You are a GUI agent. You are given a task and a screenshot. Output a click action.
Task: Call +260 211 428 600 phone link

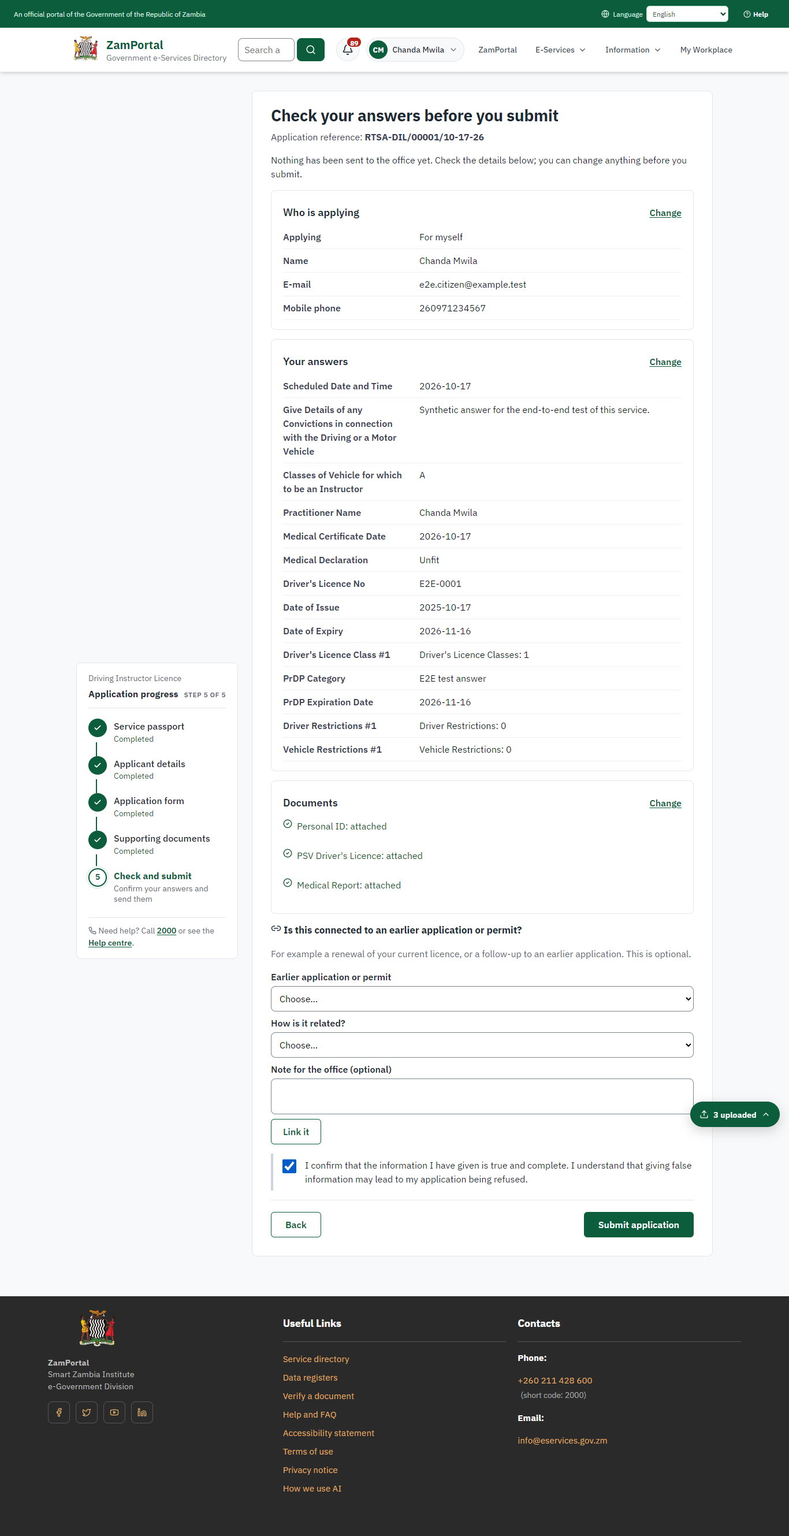[x=554, y=1381]
